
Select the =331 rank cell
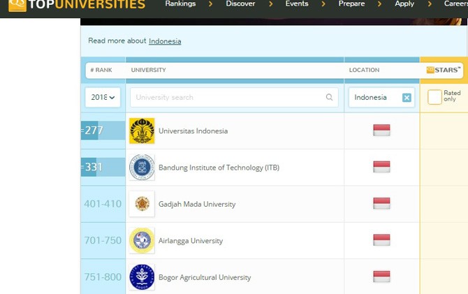(103, 167)
